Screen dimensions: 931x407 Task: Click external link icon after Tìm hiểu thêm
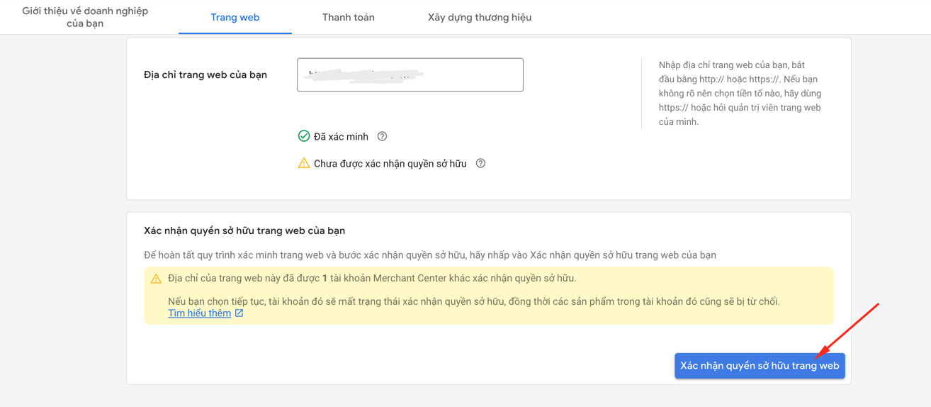click(239, 313)
